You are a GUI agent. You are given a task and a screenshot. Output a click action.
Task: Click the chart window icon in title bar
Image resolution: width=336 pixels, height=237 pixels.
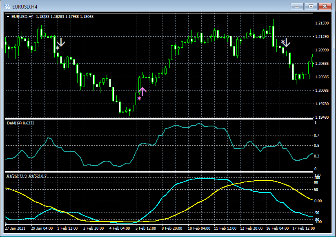pyautogui.click(x=7, y=6)
